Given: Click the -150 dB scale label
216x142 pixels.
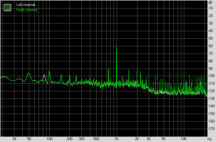Looking at the screenshot, I should click(211, 114).
